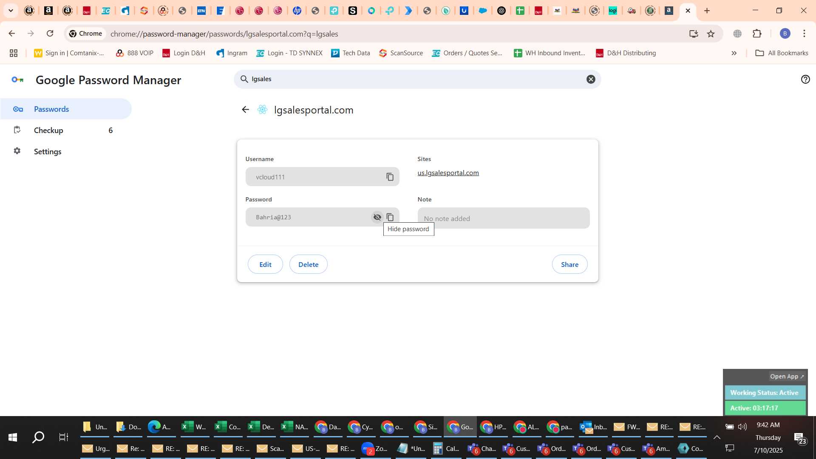Viewport: 816px width, 459px height.
Task: Open the Orders / Quotes bookmark
Action: coord(467,53)
